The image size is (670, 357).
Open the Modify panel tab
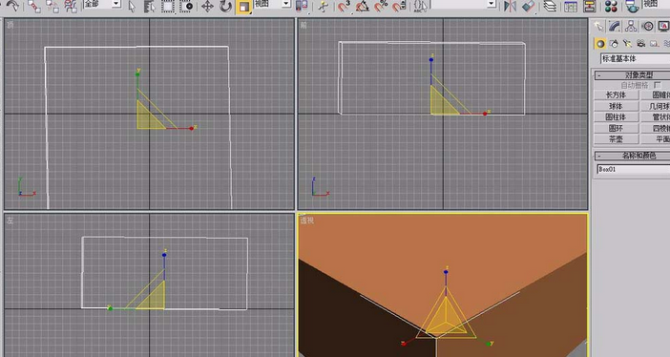tap(615, 27)
